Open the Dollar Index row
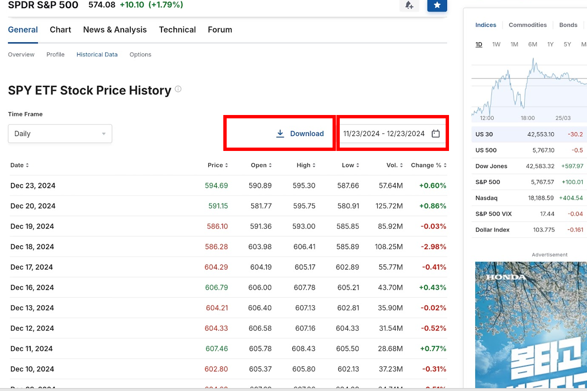The width and height of the screenshot is (587, 391). (529, 230)
